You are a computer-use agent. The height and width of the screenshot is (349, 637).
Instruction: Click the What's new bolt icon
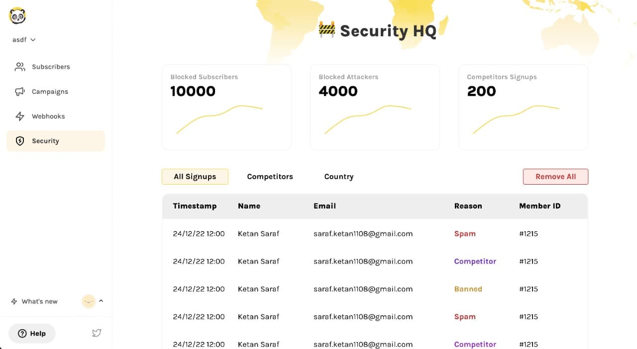click(x=14, y=301)
